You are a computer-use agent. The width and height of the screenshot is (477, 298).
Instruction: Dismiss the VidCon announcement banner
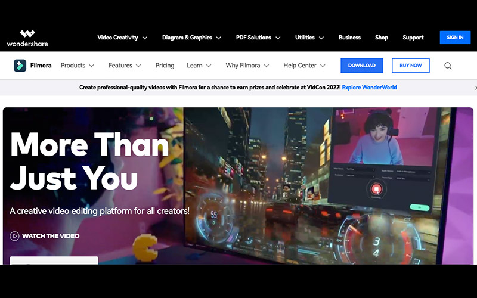(x=475, y=88)
